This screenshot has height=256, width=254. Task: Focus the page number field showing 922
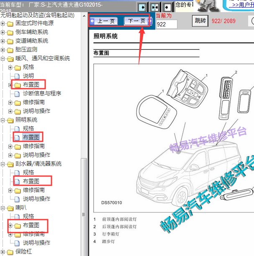point(167,24)
